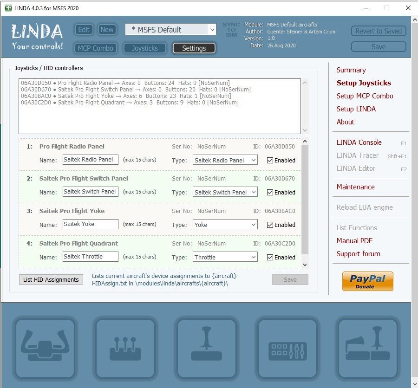
Task: Click the throttle quadrant icon at bottom
Action: (x=125, y=348)
